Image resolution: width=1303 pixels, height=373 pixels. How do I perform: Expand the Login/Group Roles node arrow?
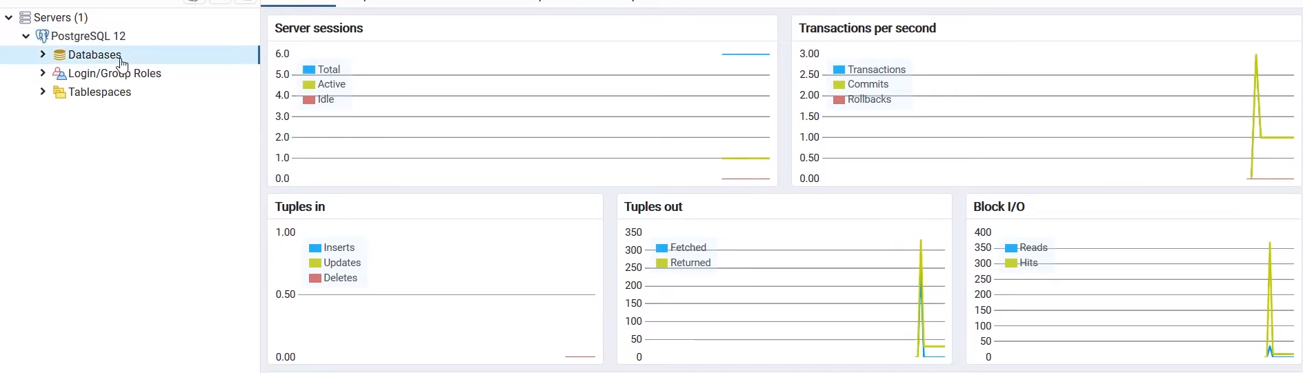(x=43, y=72)
